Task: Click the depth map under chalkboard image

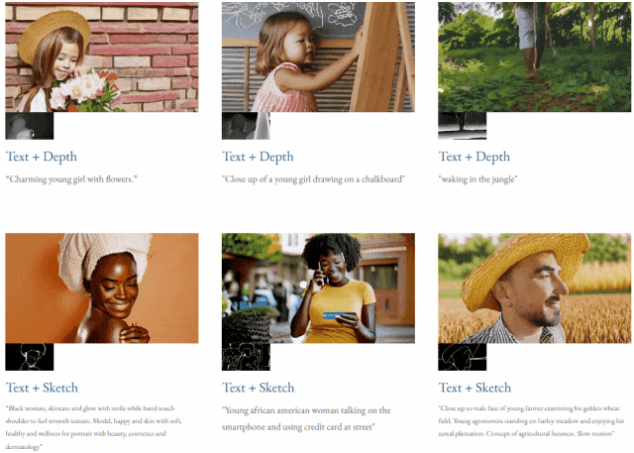Action: (x=246, y=126)
